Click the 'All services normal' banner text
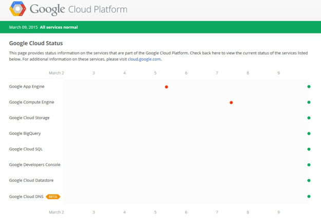Screen dimensions: 321x218 (x=59, y=27)
